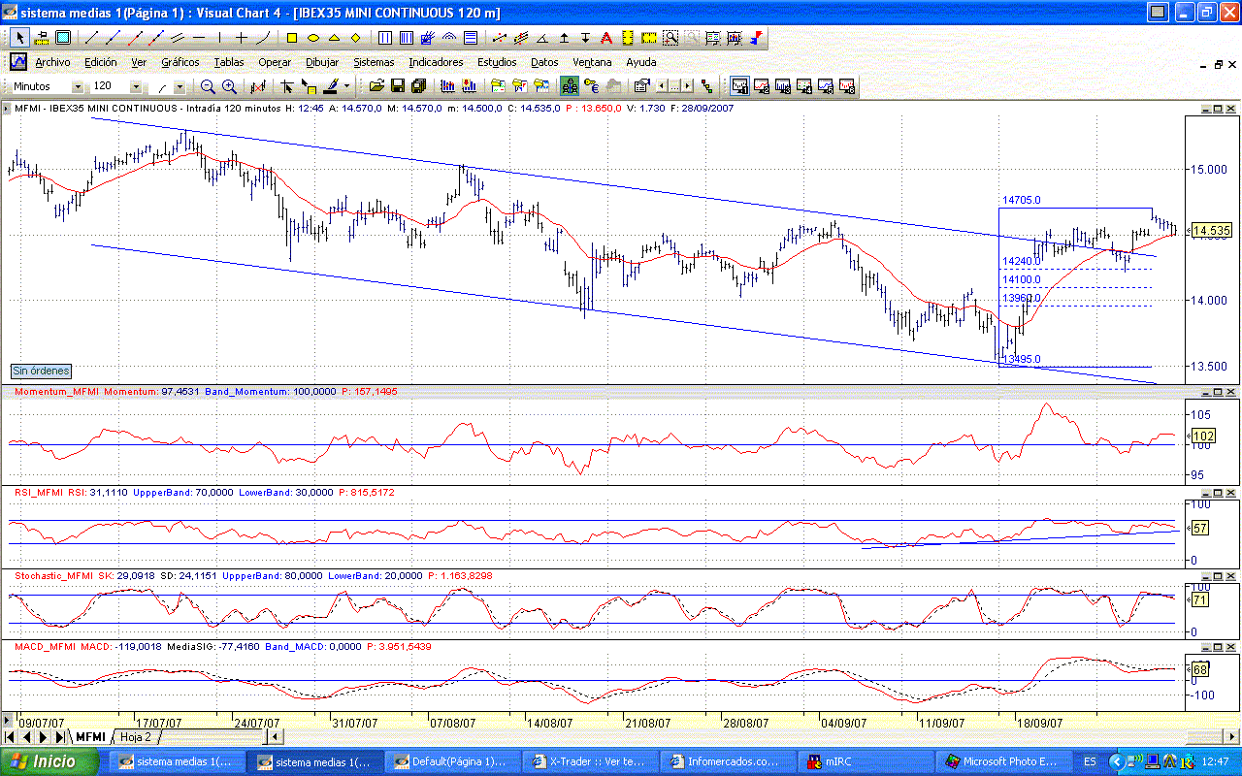Click the open folder icon
This screenshot has width=1242, height=776.
(376, 86)
